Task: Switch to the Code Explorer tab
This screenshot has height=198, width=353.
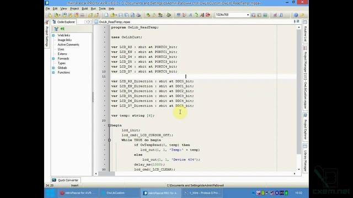Action: tap(64, 22)
